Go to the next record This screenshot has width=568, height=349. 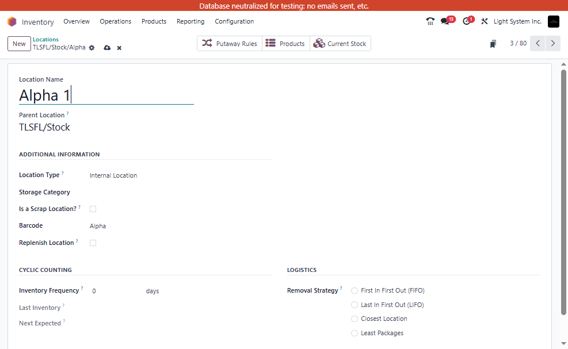point(553,44)
